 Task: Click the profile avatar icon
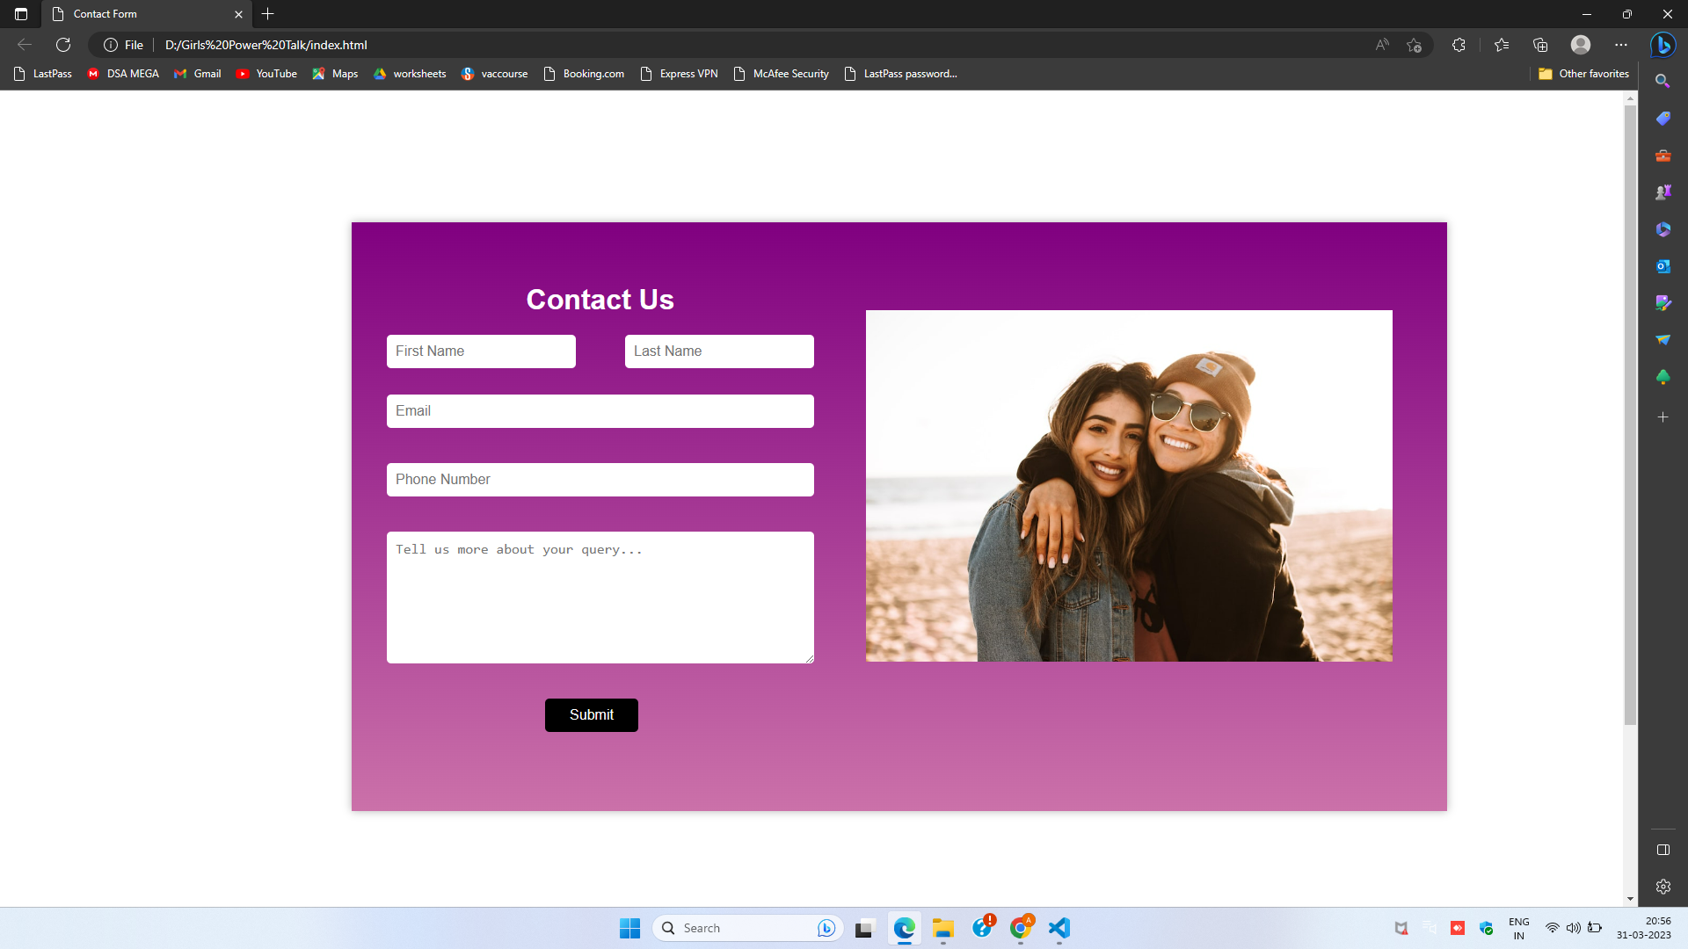1581,45
